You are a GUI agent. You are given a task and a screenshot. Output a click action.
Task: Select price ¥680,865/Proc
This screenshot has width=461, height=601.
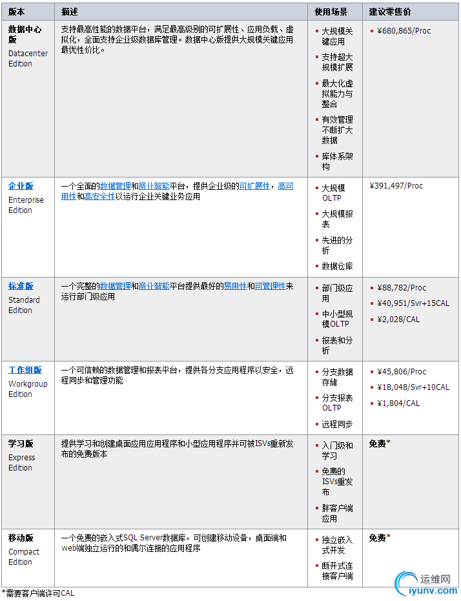(404, 31)
